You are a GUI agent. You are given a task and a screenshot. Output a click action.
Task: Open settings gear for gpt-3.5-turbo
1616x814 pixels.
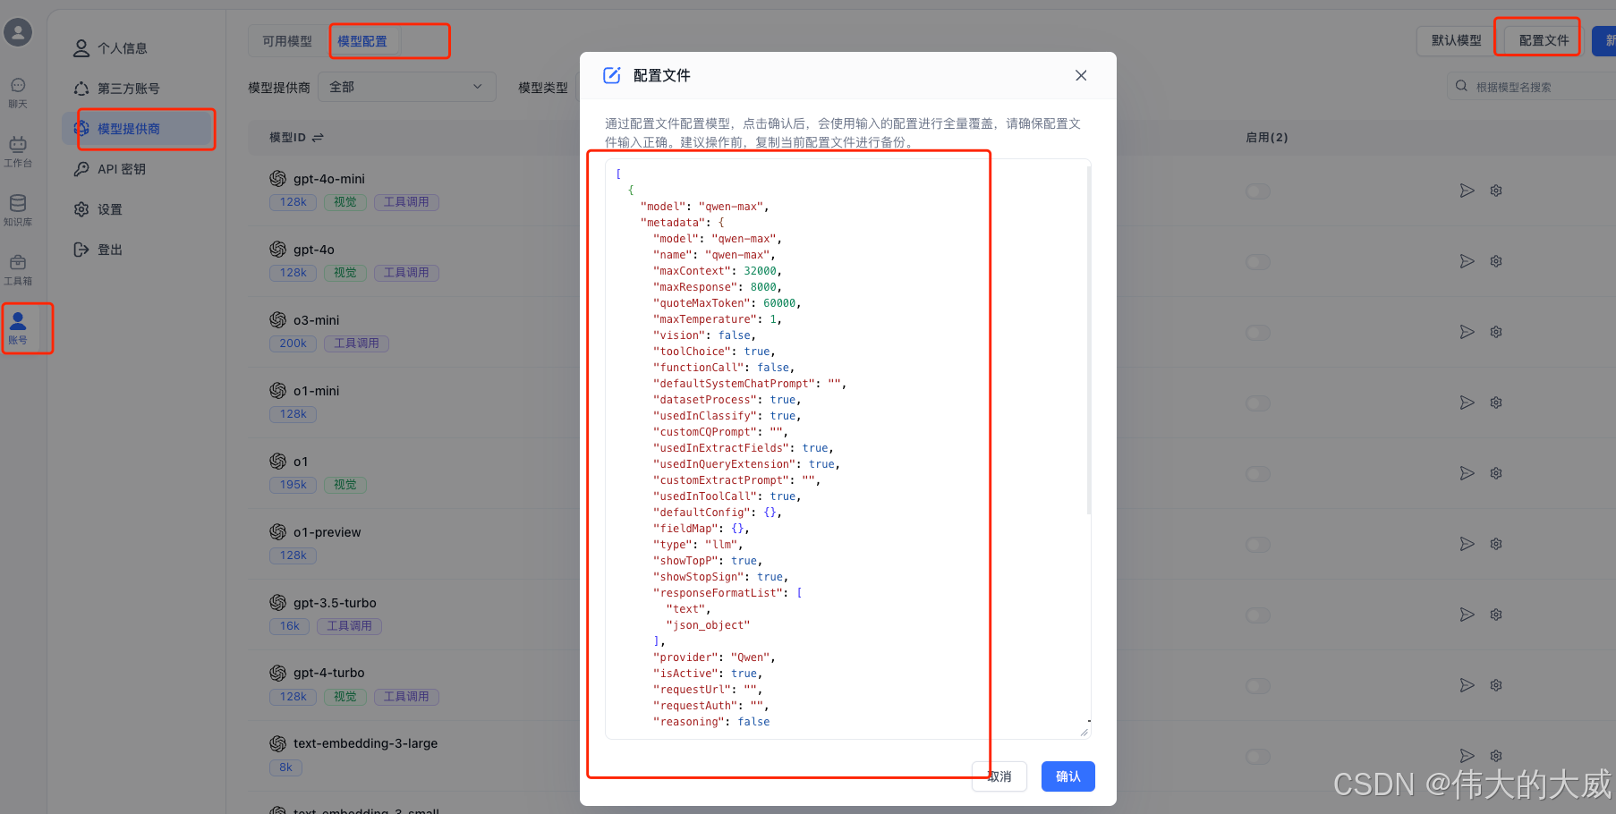tap(1496, 615)
